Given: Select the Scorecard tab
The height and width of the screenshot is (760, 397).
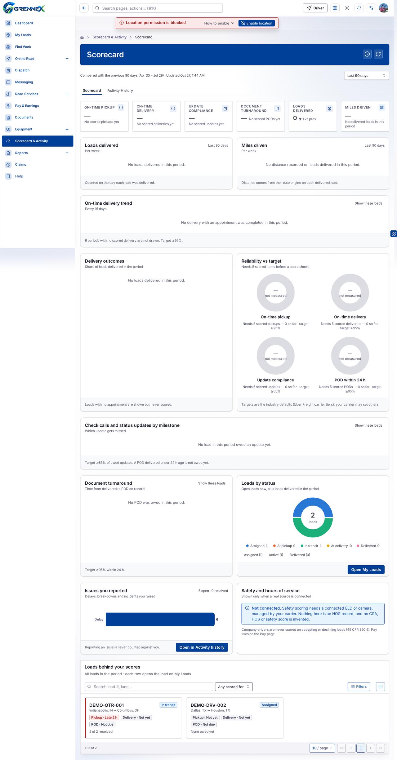Looking at the screenshot, I should [92, 91].
